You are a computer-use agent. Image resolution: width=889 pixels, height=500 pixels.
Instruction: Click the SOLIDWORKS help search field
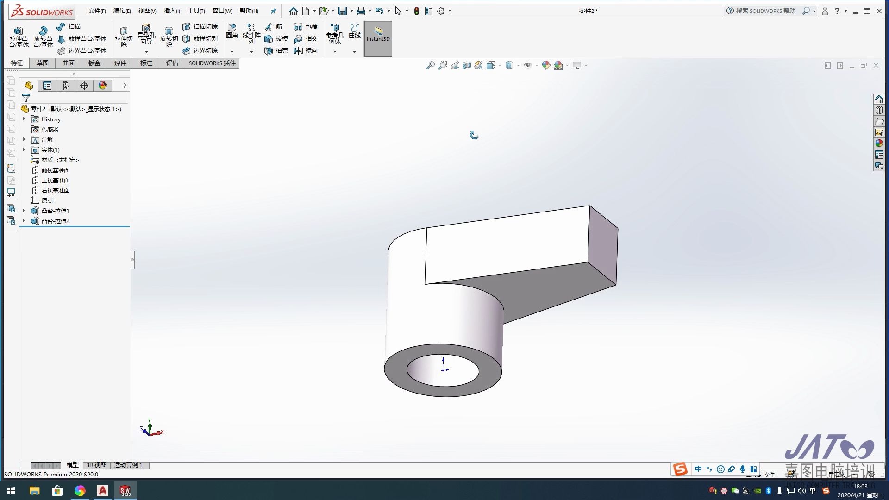tap(766, 11)
